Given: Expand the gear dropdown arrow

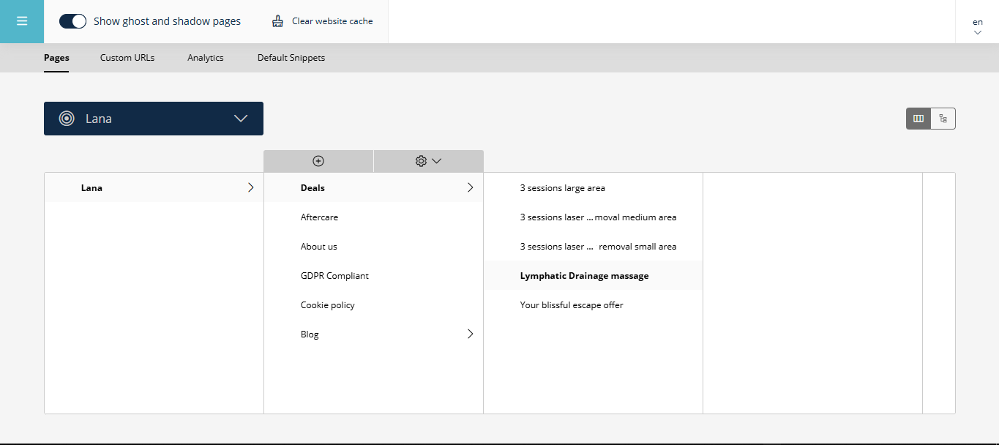Looking at the screenshot, I should 437,161.
